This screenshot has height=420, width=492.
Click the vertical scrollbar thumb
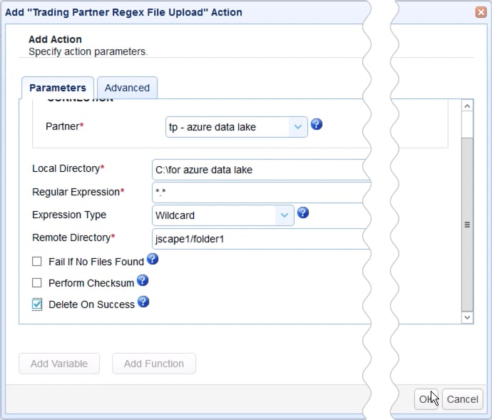click(468, 225)
